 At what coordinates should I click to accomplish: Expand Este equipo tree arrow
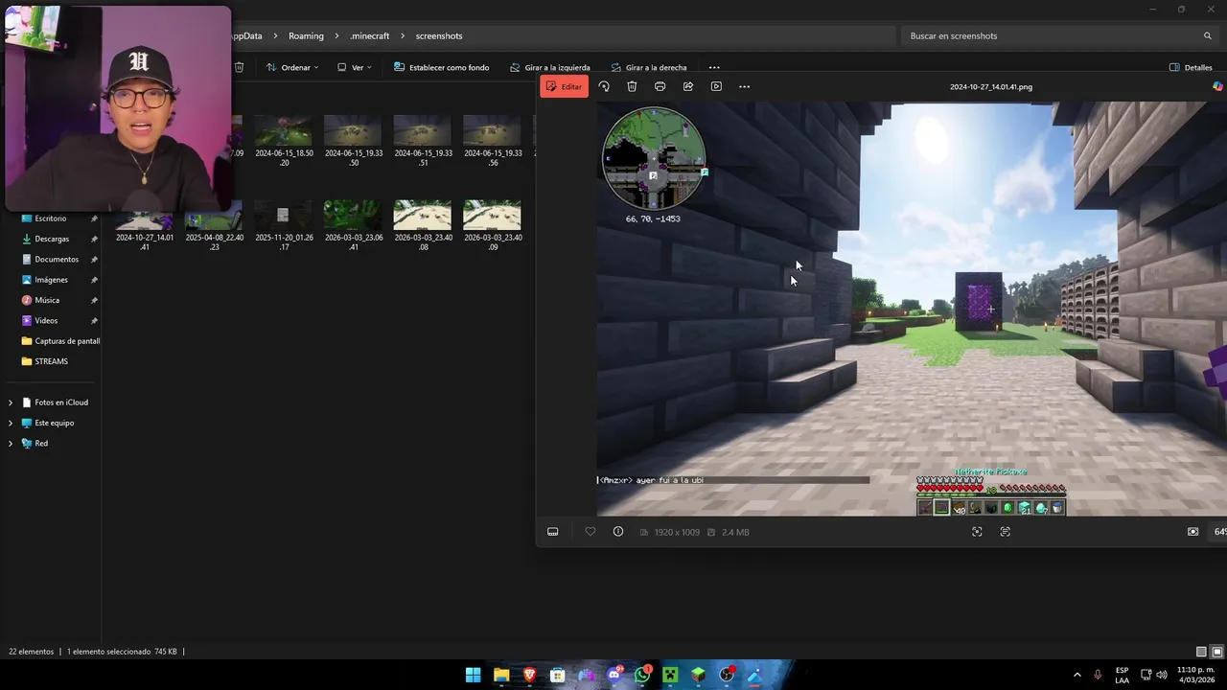10,423
